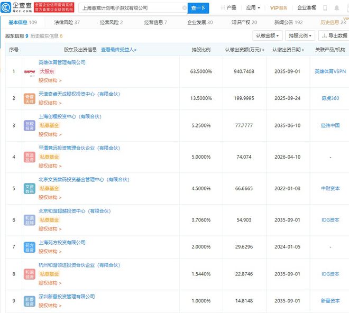Click the 文资数码 shareholder avatar icon

(30, 189)
